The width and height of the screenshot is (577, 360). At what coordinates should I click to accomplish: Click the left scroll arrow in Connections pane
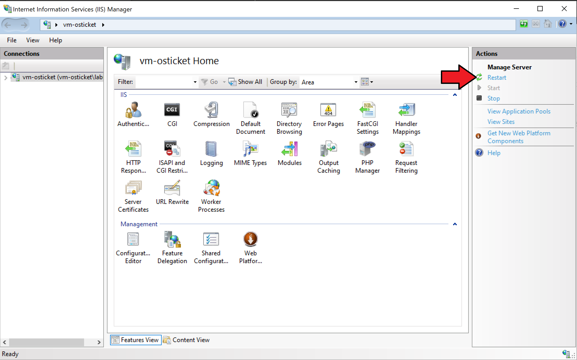coord(4,342)
